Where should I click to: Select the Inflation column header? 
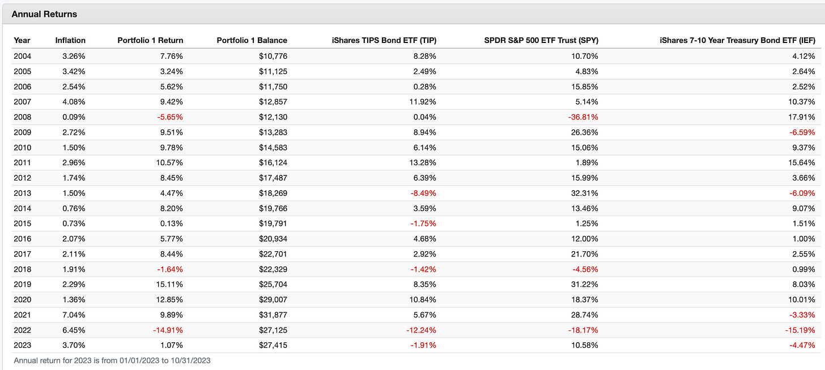click(x=70, y=40)
